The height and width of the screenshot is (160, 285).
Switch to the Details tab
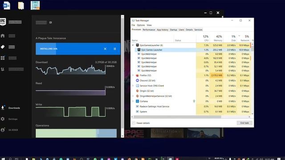coord(189,30)
